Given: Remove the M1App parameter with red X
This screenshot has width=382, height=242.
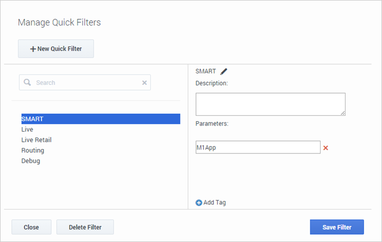Looking at the screenshot, I should (x=325, y=148).
